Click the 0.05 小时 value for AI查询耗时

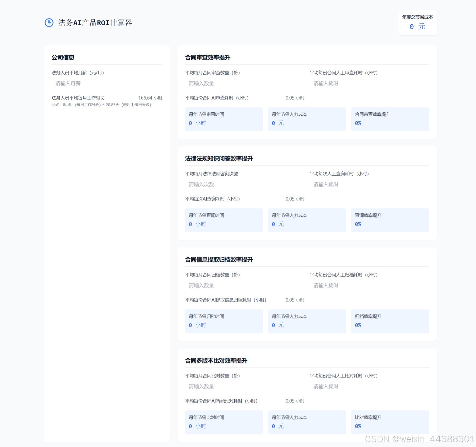295,199
